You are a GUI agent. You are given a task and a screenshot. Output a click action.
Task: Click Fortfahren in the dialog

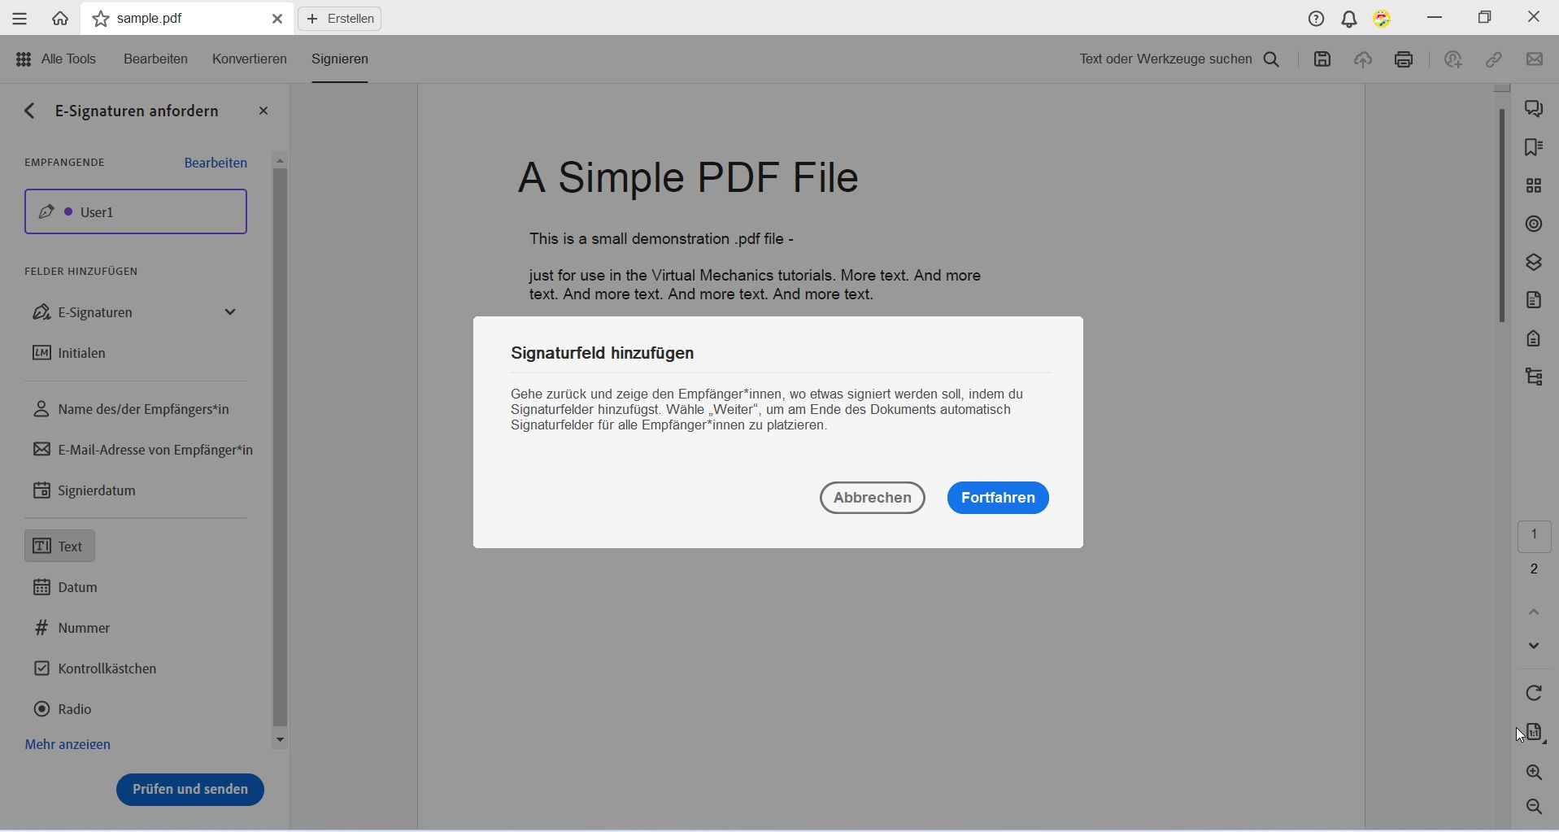[998, 498]
